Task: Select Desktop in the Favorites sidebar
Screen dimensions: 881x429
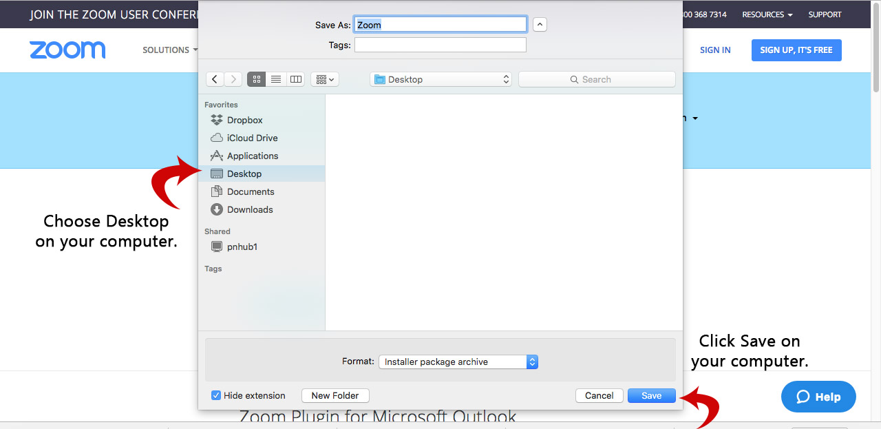Action: (262, 174)
